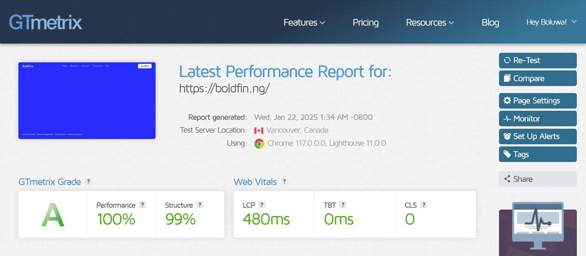Click the Chrome browser icon
Image resolution: width=586 pixels, height=256 pixels.
(259, 144)
